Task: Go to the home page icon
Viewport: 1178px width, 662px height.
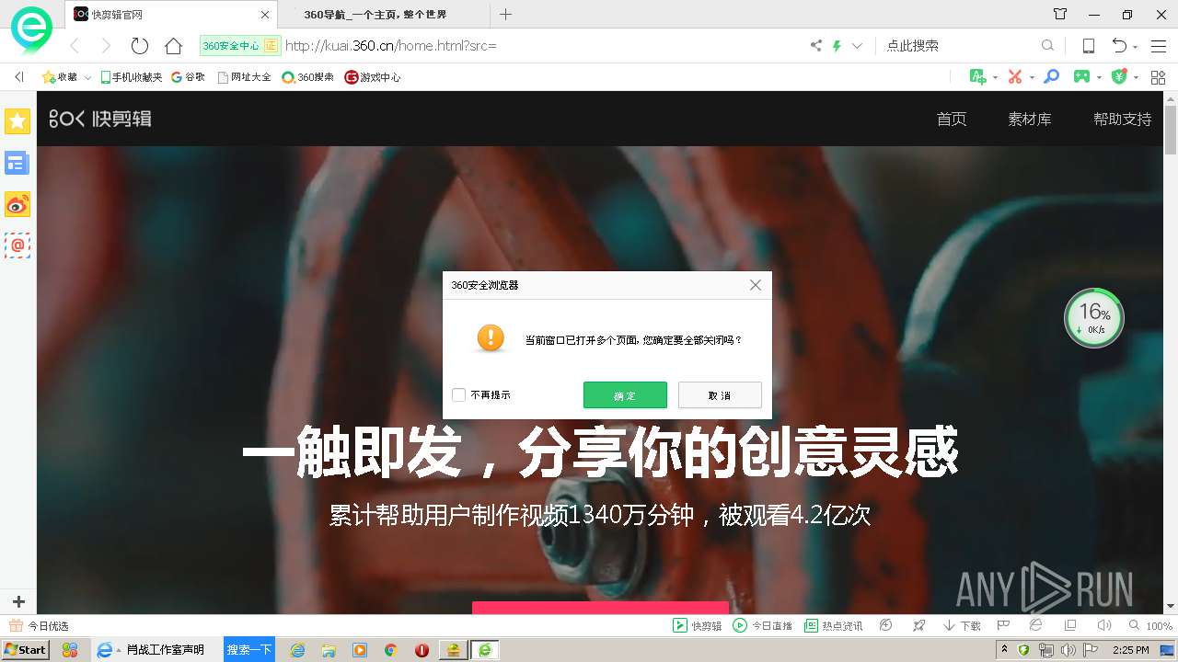Action: coord(173,46)
